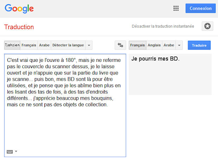Viewport: 218px width, 159px height.
Task: Expand the source language list dropdown
Action: pyautogui.click(x=89, y=45)
